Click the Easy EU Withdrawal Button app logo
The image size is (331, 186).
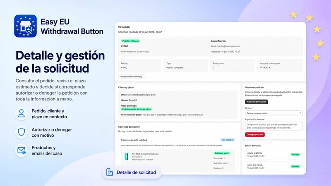(25, 26)
